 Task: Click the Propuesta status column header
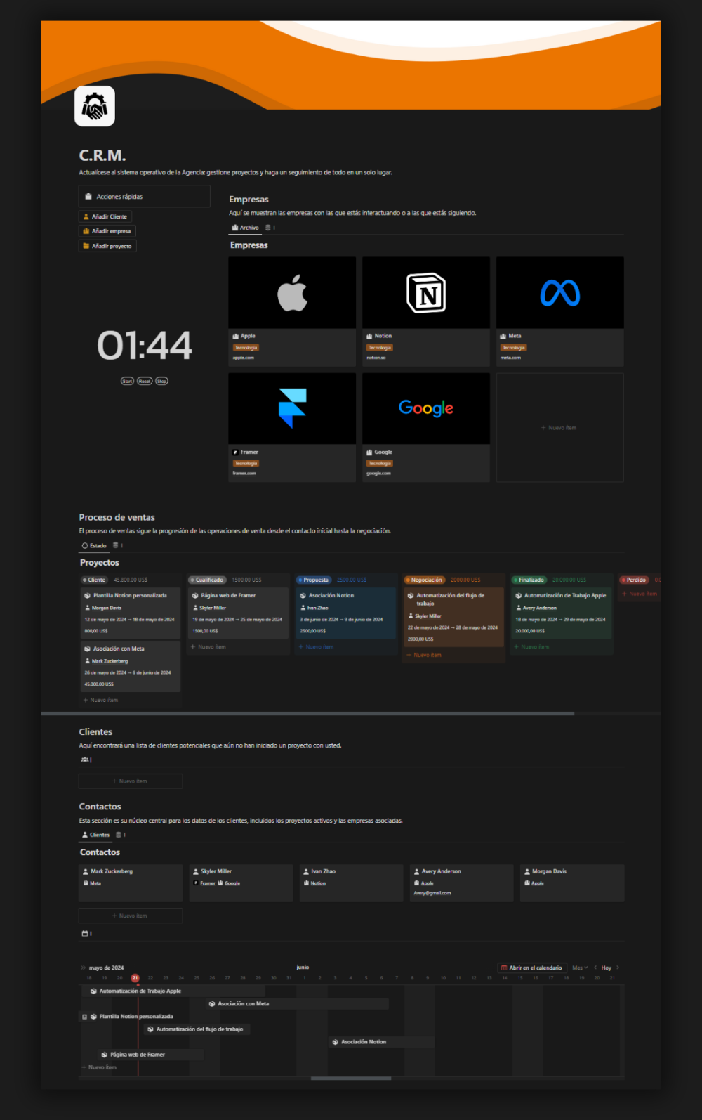[x=313, y=580]
